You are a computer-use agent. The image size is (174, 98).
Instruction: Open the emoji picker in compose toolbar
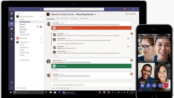[59, 88]
